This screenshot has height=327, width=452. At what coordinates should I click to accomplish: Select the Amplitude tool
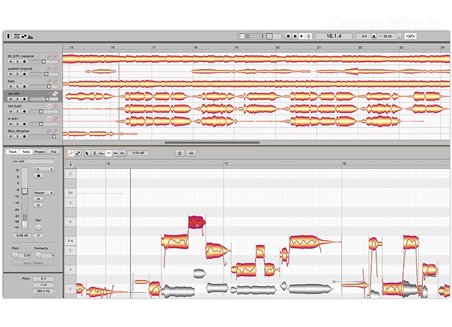tap(108, 153)
